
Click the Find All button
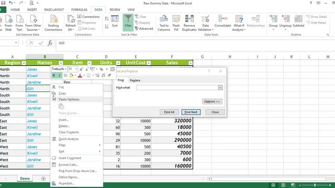(169, 112)
